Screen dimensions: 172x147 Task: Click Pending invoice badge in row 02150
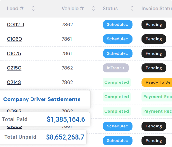[154, 68]
